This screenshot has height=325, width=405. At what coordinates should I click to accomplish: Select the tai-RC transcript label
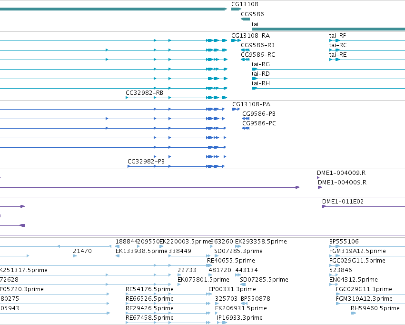pyautogui.click(x=338, y=45)
